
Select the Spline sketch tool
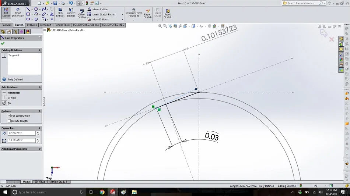click(44, 9)
